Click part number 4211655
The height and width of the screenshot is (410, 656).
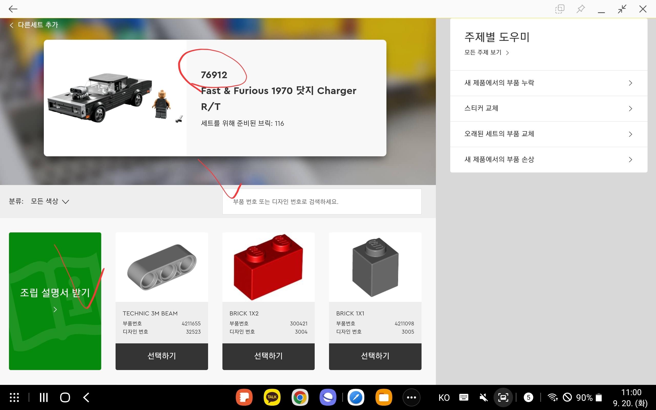coord(191,323)
